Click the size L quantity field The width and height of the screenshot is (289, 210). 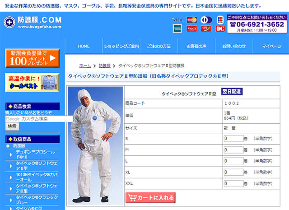[233, 161]
